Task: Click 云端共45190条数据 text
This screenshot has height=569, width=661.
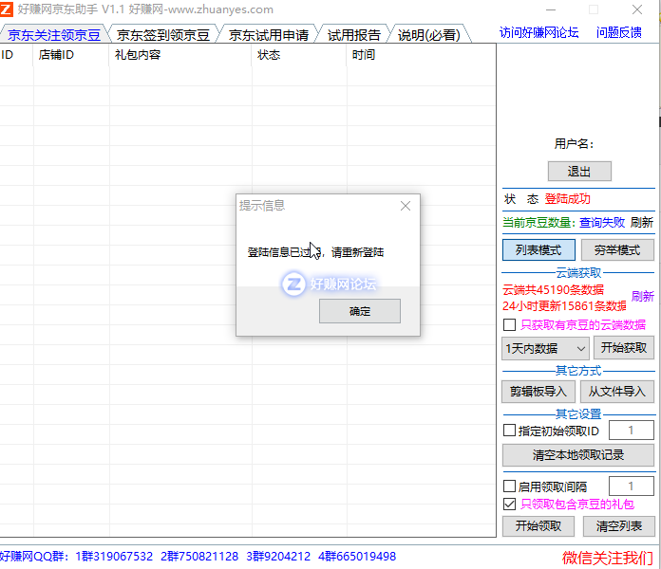Action: pos(553,289)
